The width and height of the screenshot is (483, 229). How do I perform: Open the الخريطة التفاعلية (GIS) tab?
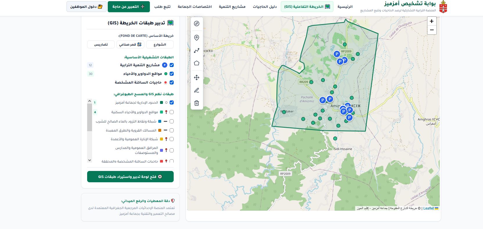307,7
